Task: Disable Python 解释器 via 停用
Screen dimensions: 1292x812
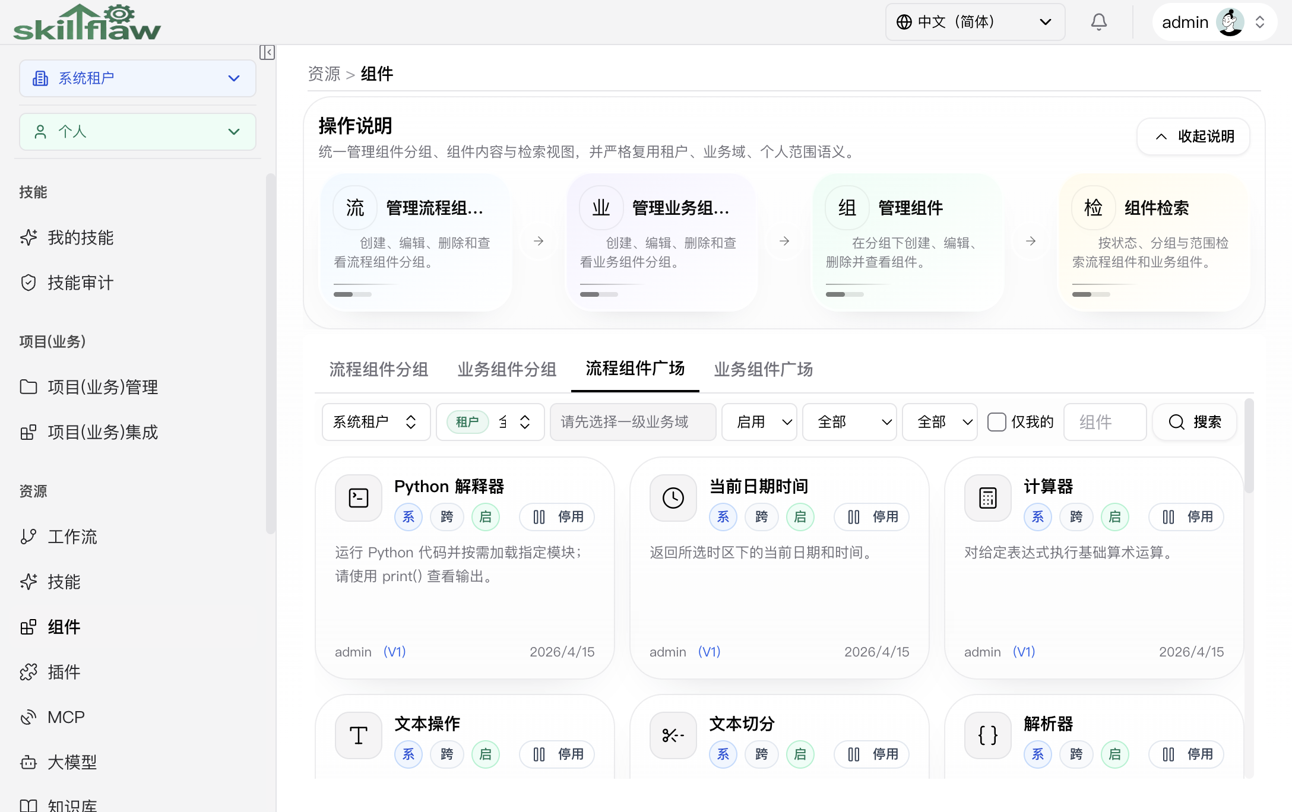Action: click(557, 517)
